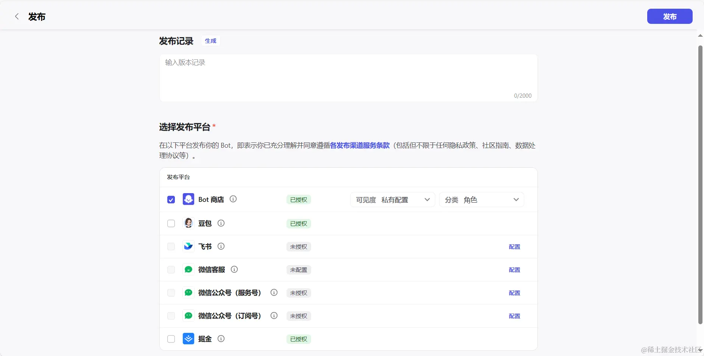Click the 未授权 badge for 微信公众号（订阅号）
The image size is (704, 356).
[299, 316]
